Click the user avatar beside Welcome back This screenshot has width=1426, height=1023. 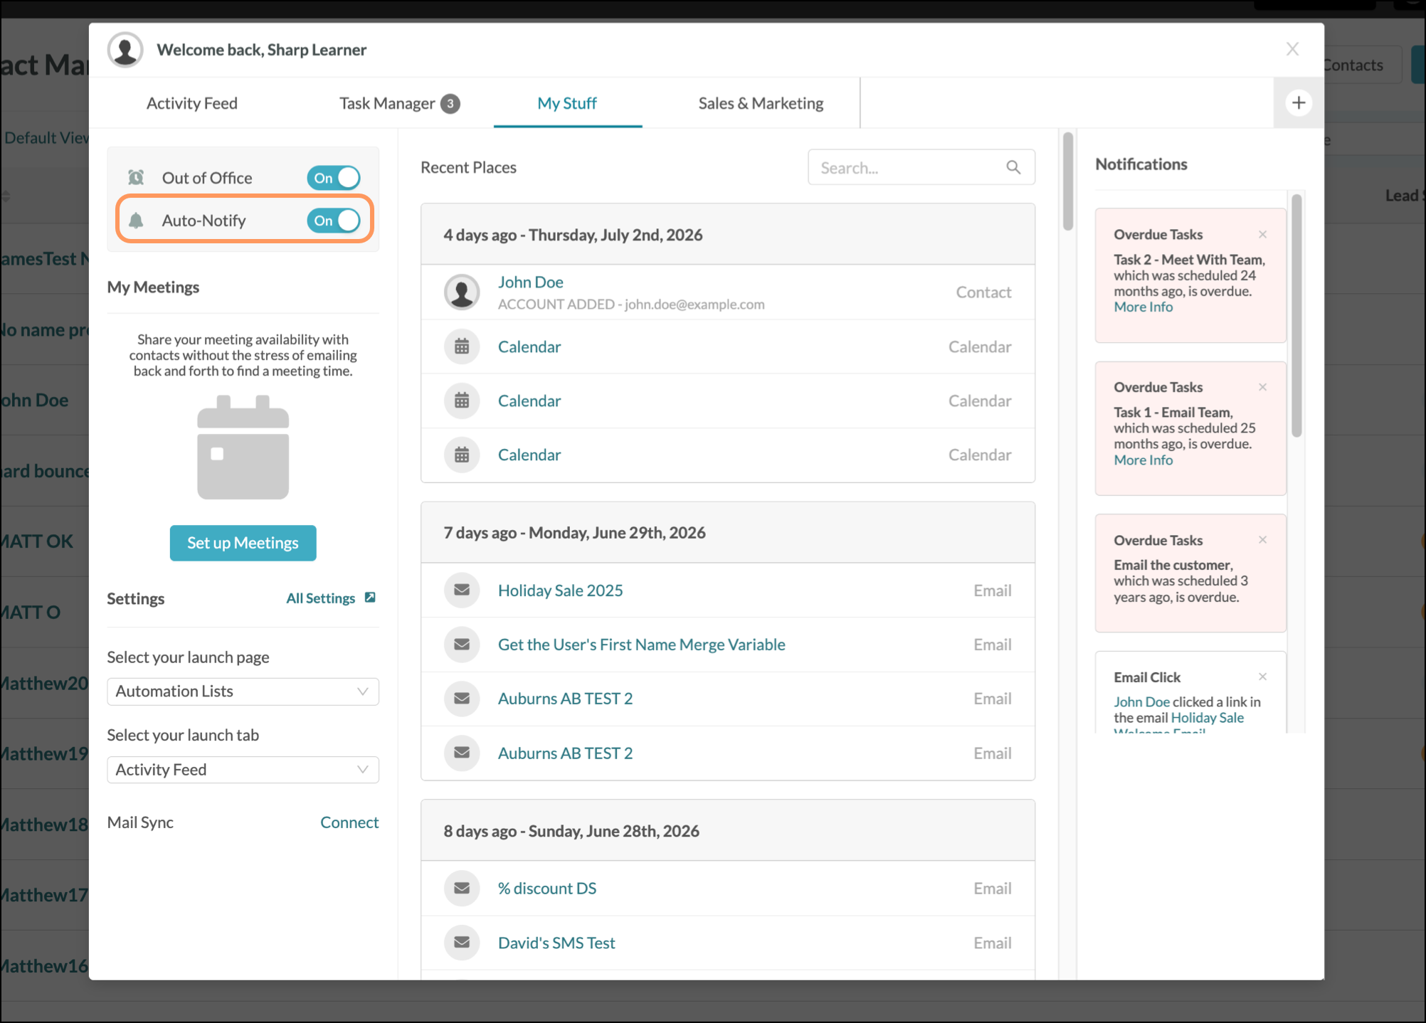click(x=125, y=50)
